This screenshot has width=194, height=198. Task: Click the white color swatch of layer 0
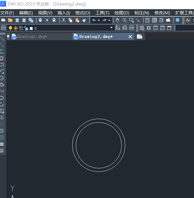pos(31,28)
